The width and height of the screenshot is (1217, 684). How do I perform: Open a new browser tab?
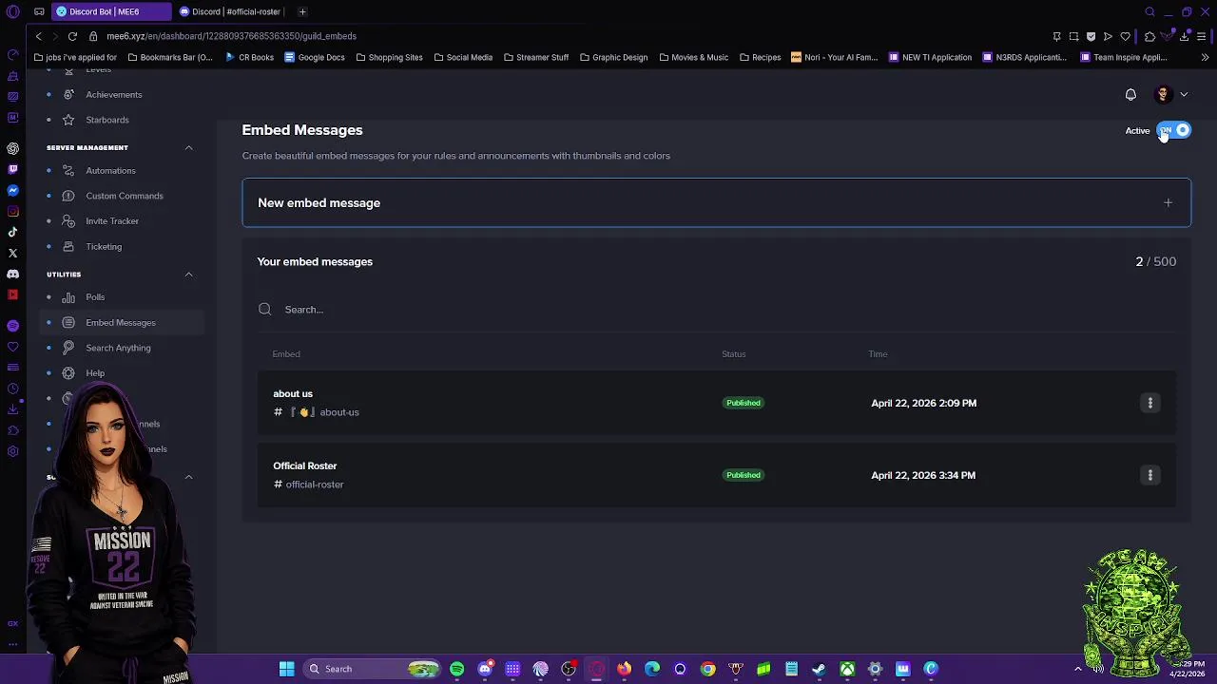point(302,11)
